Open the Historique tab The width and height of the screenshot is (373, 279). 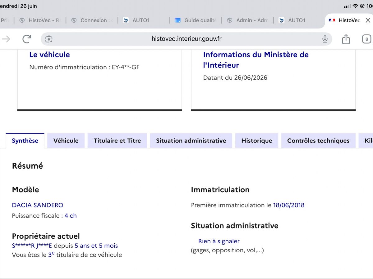(x=257, y=141)
